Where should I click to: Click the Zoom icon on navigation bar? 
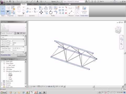click(x=122, y=44)
